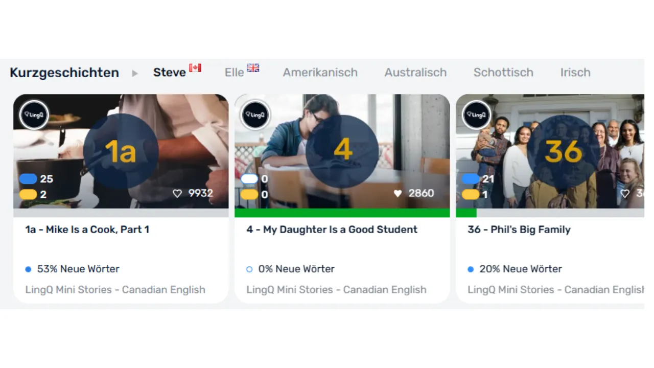The height and width of the screenshot is (368, 654).
Task: Open lesson title 1a - Mike Is a Cook, Part 1
Action: [87, 229]
